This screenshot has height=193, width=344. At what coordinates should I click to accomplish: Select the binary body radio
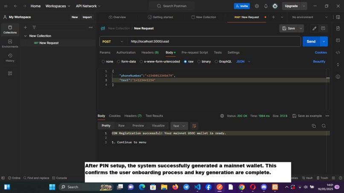coord(199,61)
